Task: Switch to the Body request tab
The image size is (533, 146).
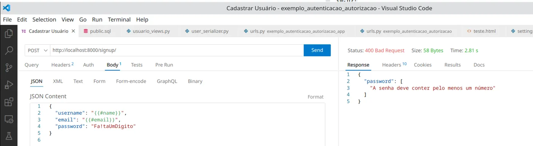Action: (x=114, y=65)
